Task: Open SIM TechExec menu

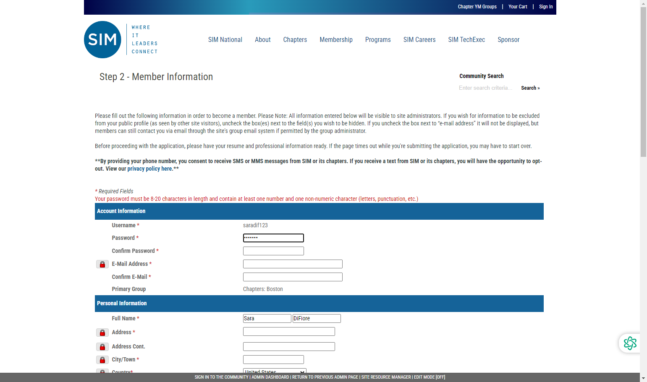Action: pyautogui.click(x=466, y=40)
